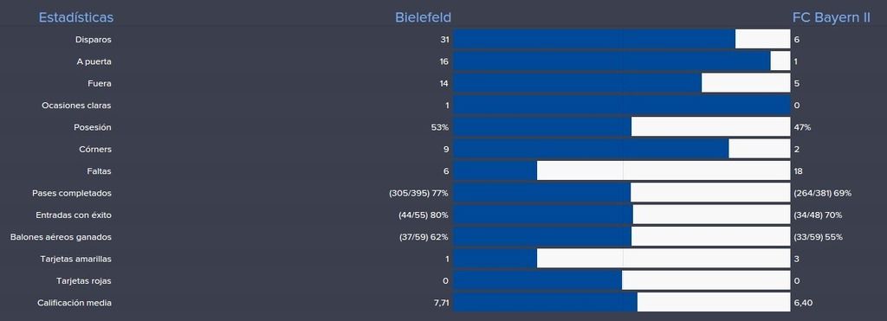Image resolution: width=887 pixels, height=321 pixels.
Task: Select Bayern's (264/381) 69% pass value
Action: [x=823, y=193]
